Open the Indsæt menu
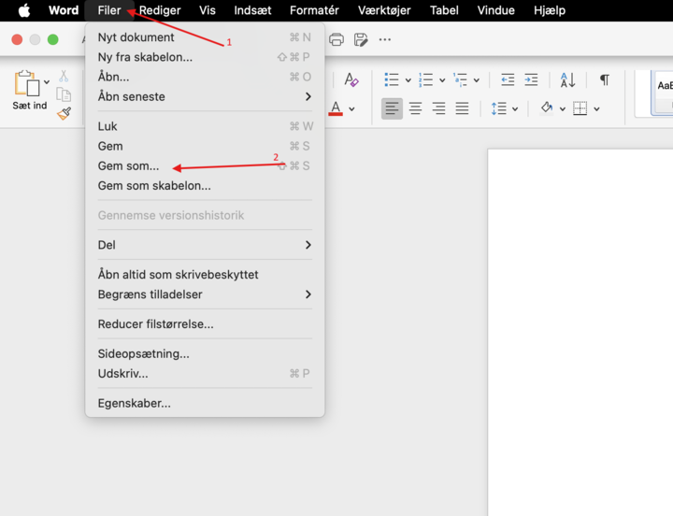The width and height of the screenshot is (673, 516). click(x=251, y=10)
